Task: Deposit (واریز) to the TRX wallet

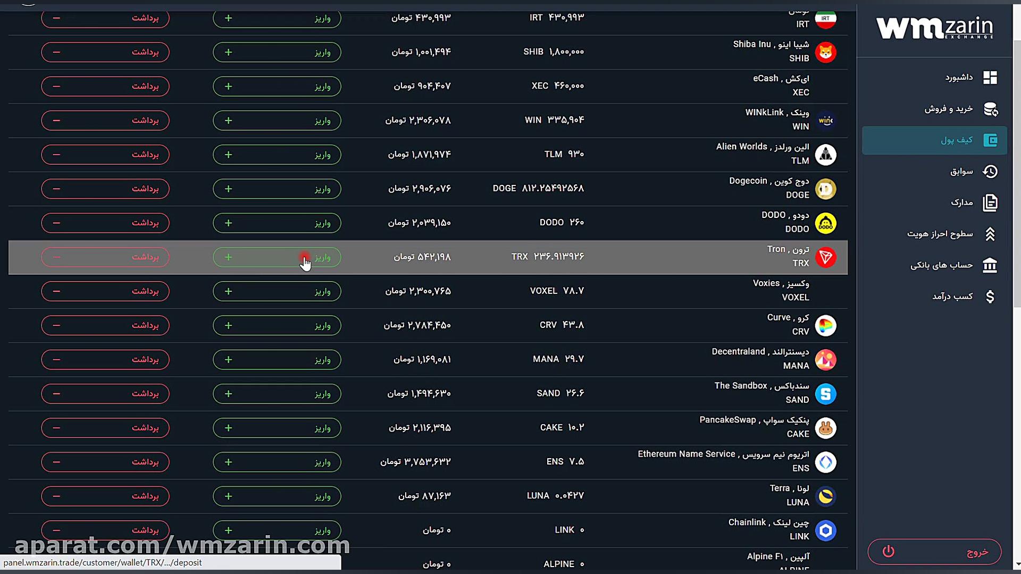Action: point(277,257)
